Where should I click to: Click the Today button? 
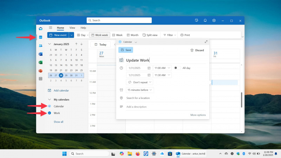(100, 45)
